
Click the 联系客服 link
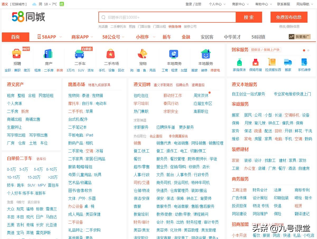click(x=283, y=4)
